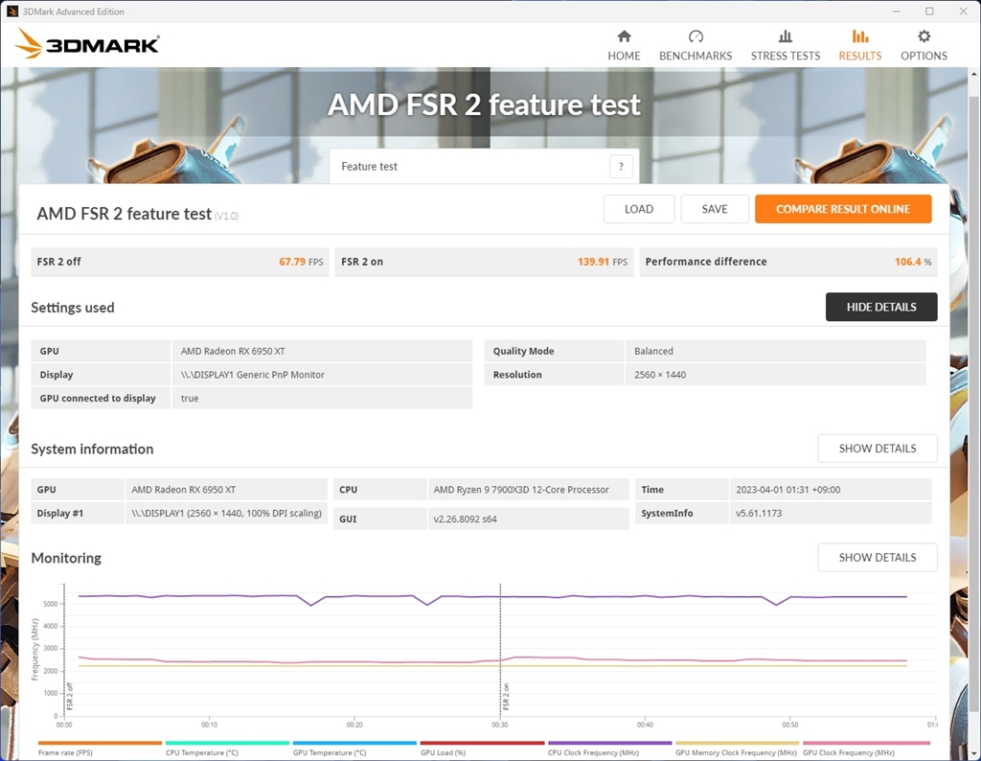Click the Feature test description box
The image size is (981, 761).
coord(484,167)
